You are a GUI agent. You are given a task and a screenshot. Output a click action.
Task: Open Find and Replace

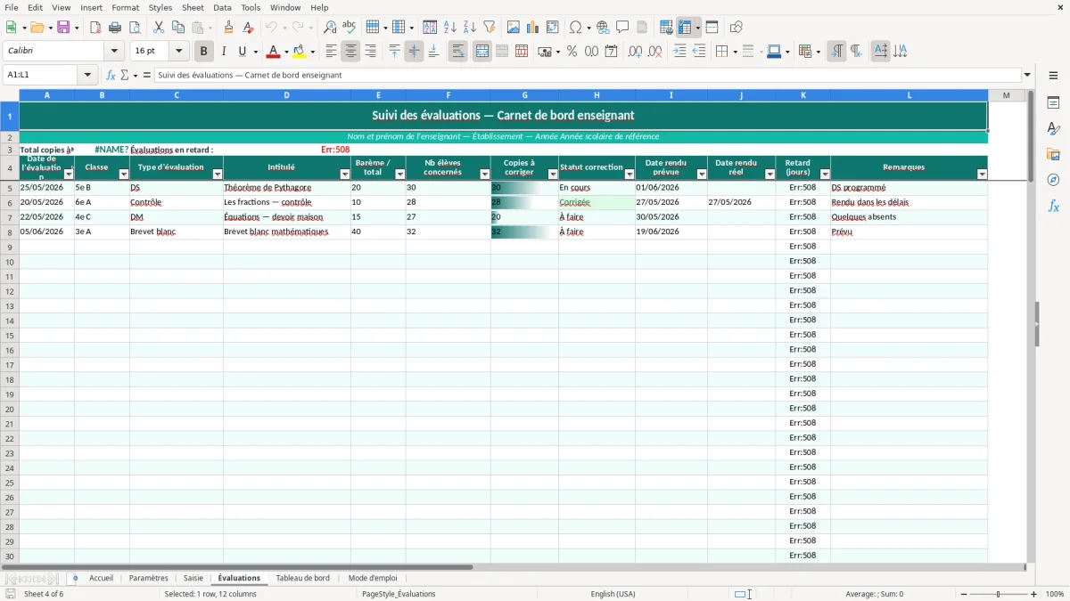point(330,28)
